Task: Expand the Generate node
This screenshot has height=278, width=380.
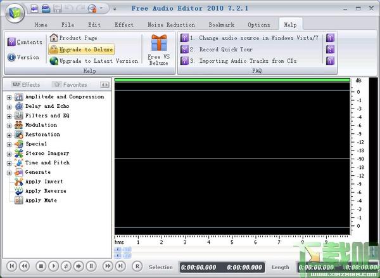Action: click(9, 173)
